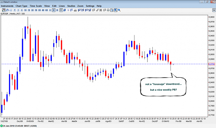
Task: Open the Time Scale menu
Action: tap(36, 6)
